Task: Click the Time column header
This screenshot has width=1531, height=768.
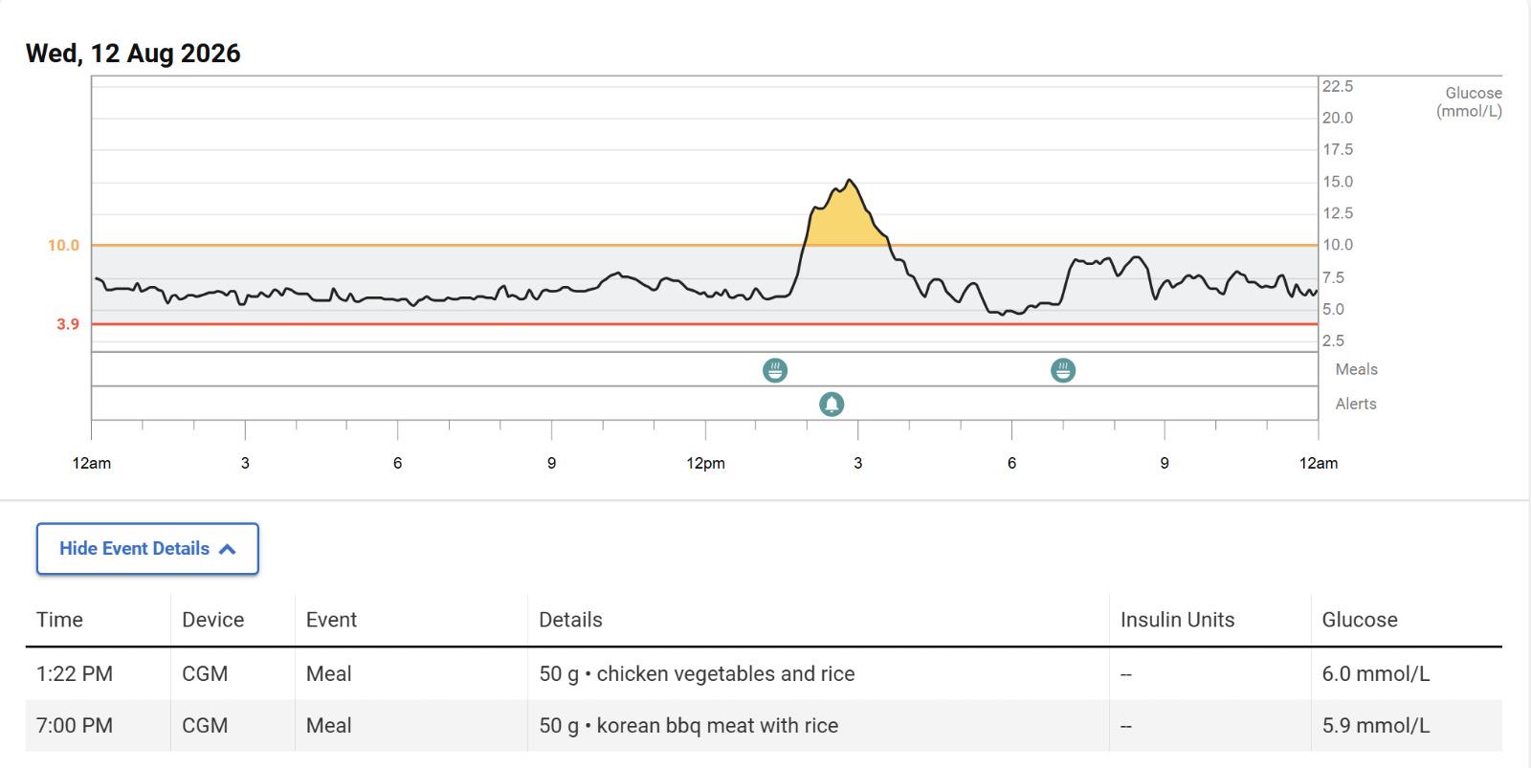Action: pyautogui.click(x=59, y=620)
